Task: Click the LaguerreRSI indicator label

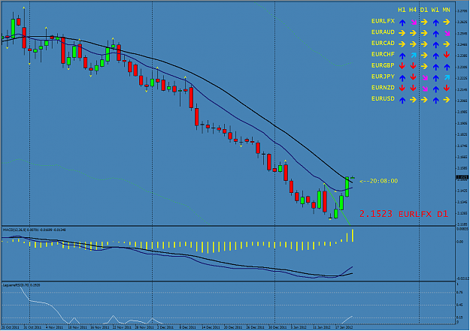Action: click(x=21, y=285)
